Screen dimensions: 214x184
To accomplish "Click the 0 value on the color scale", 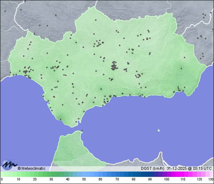I will point(2,179).
